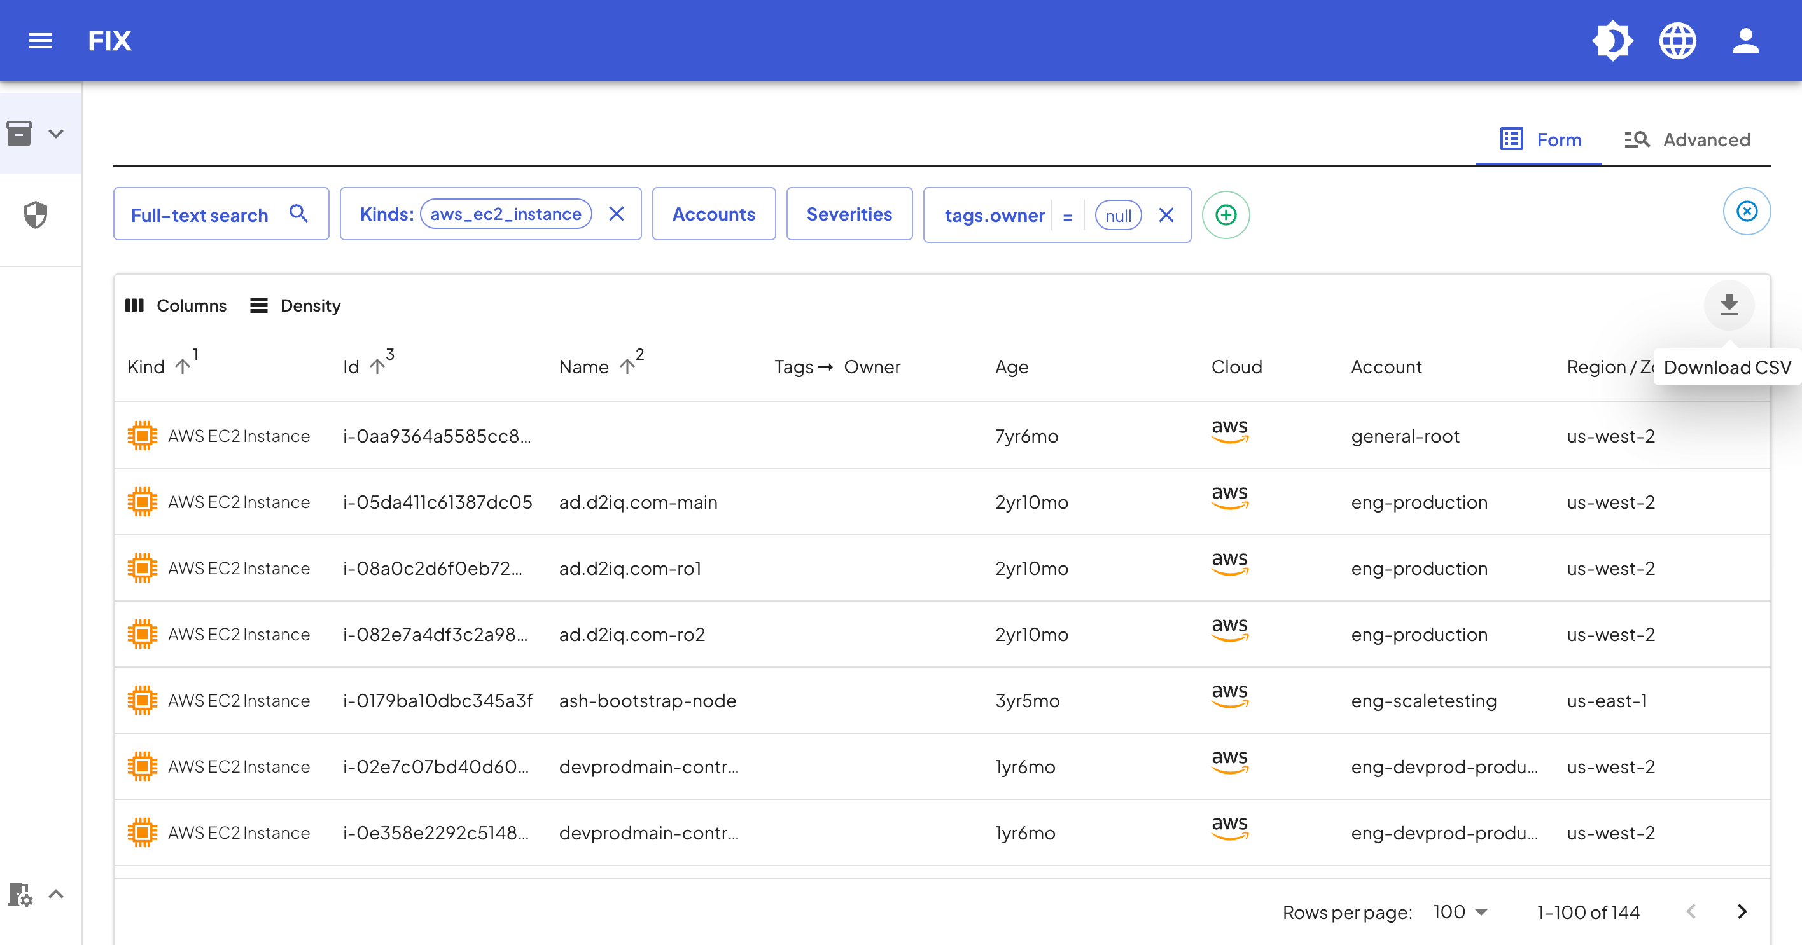Select the Accounts filter dropdown

(x=714, y=214)
